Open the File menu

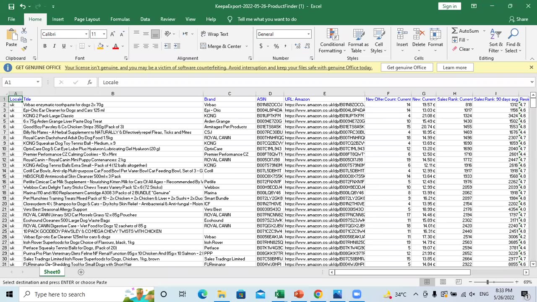(11, 19)
